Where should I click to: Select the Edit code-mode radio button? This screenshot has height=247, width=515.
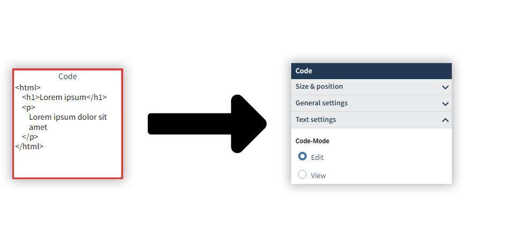(302, 157)
